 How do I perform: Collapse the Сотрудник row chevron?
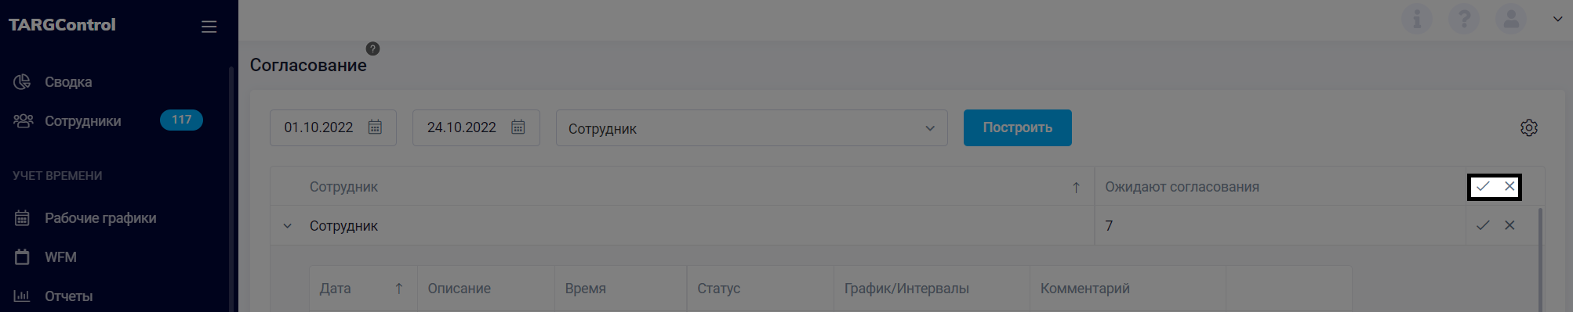click(x=287, y=226)
